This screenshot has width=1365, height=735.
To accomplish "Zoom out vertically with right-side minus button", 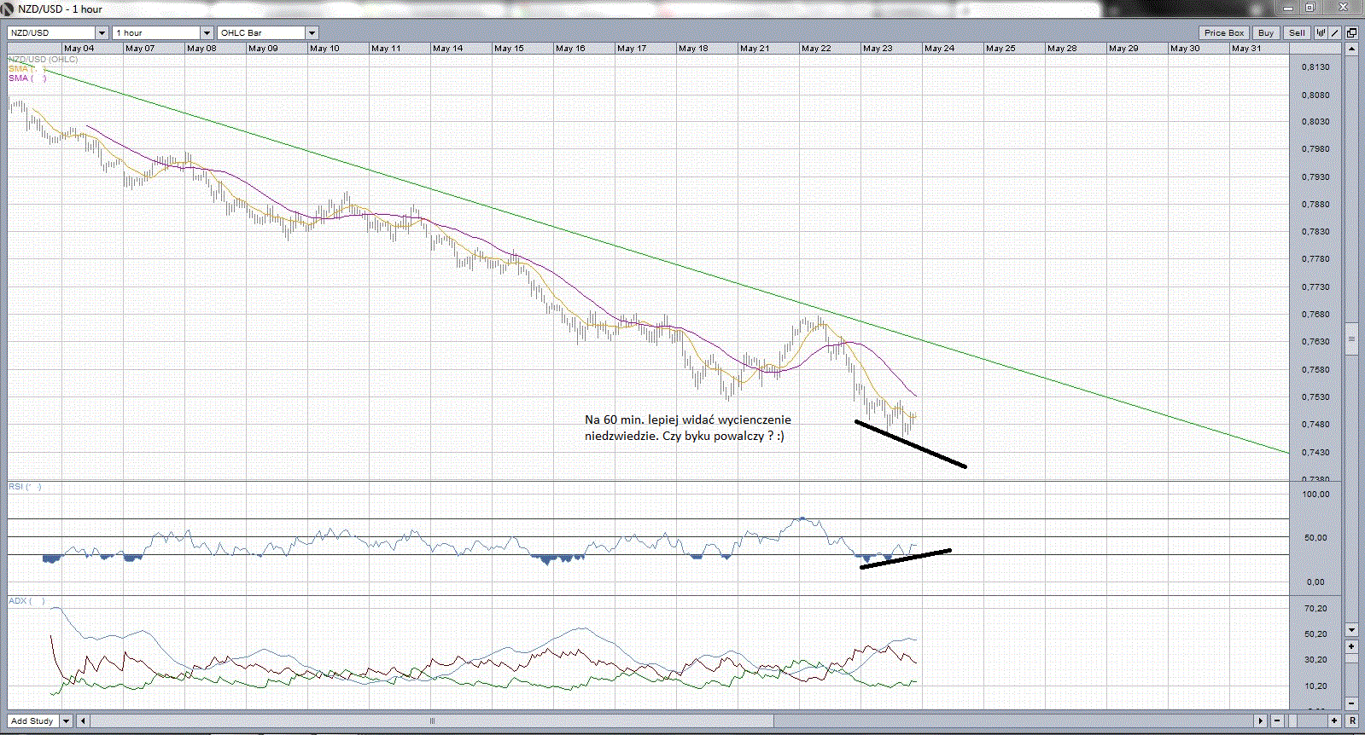I will coord(1351,703).
